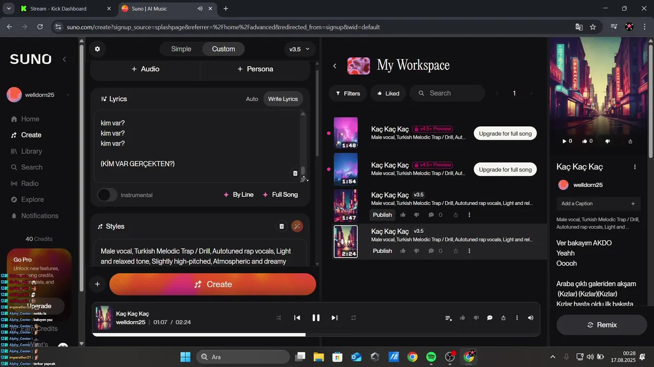Open the three-dot menu of the 1:47 song
Viewport: 654px width, 367px height.
[469, 215]
